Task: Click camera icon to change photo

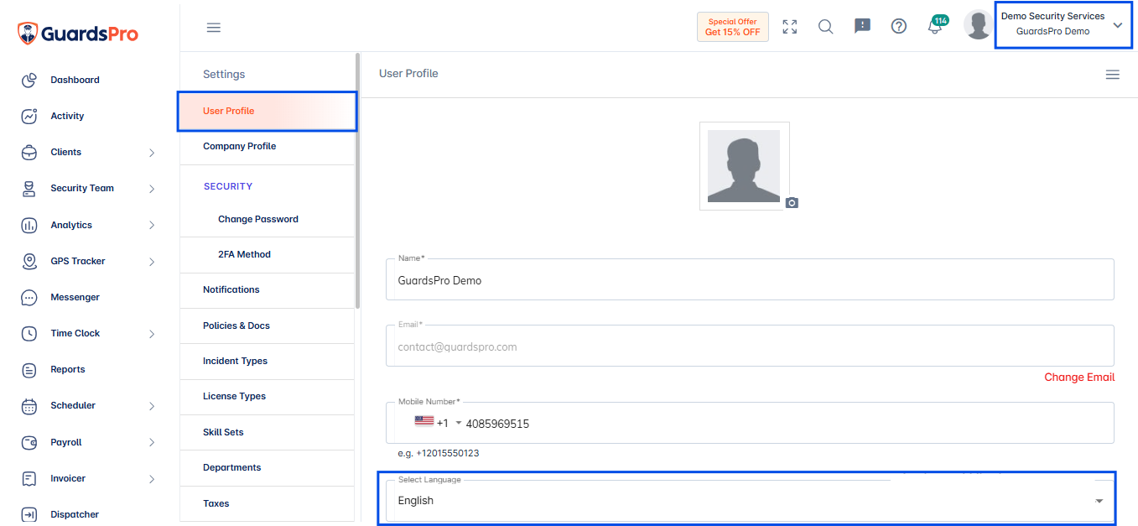Action: coord(792,203)
